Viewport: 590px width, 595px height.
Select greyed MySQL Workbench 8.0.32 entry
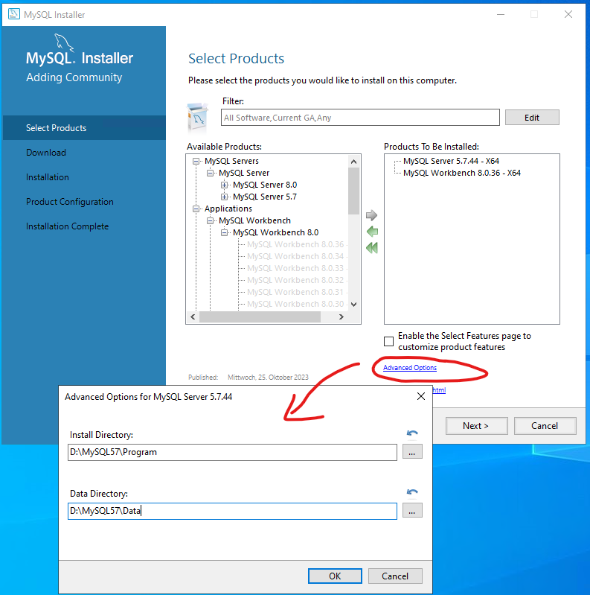[295, 280]
